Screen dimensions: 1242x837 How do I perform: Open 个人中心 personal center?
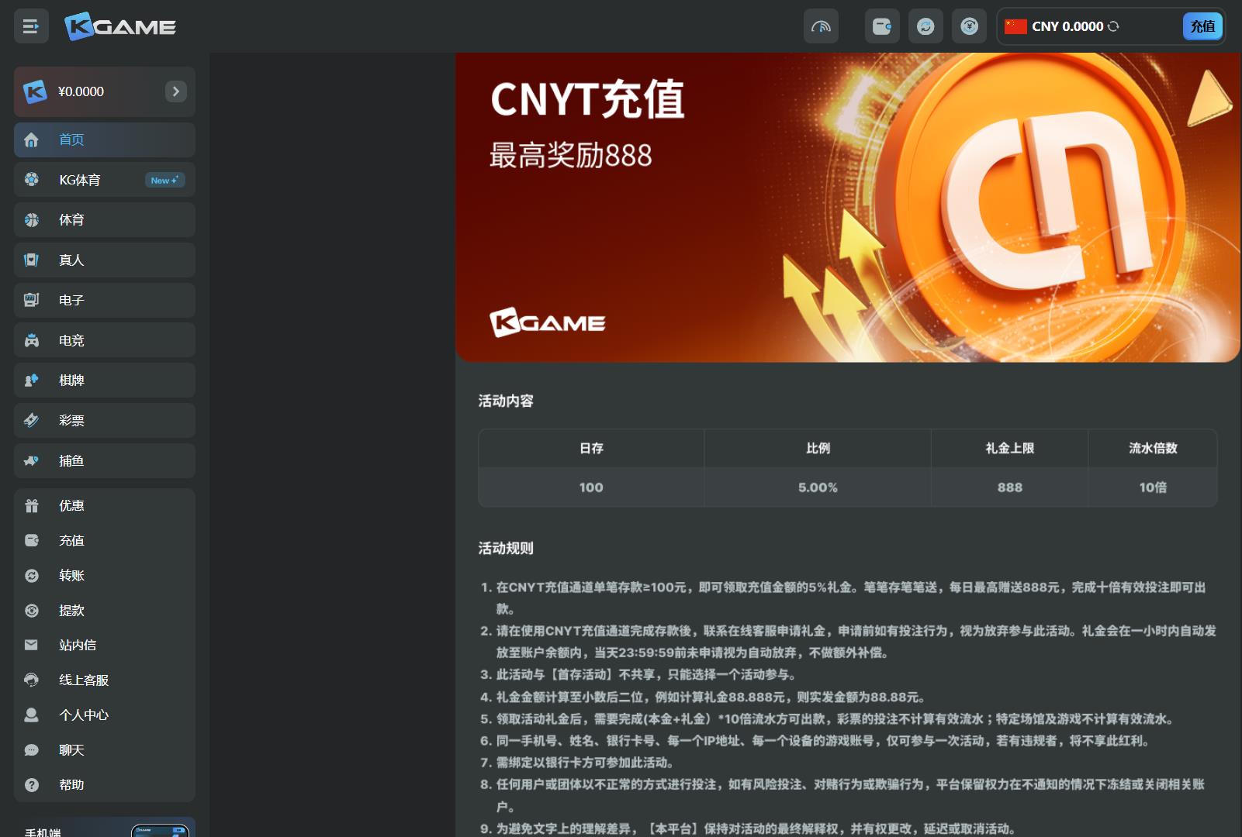point(31,715)
